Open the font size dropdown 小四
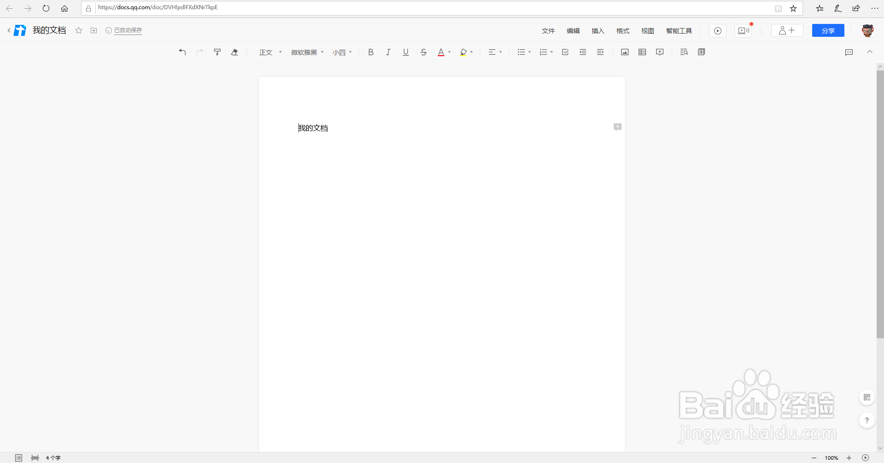The width and height of the screenshot is (884, 463). (342, 52)
